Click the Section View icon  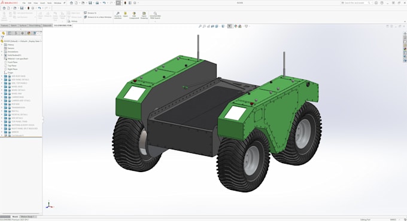pos(212,26)
